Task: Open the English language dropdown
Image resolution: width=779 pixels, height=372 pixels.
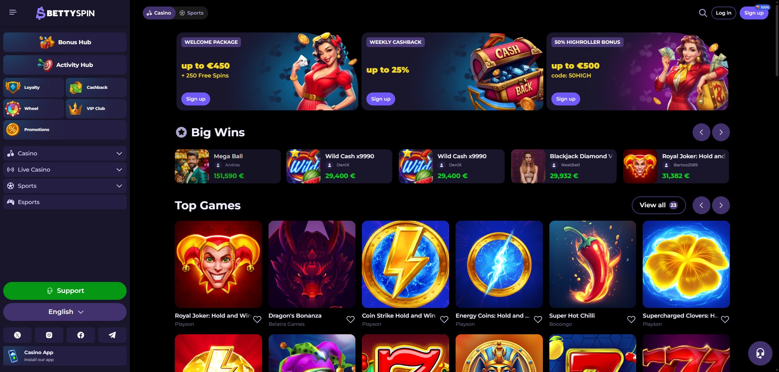Action: click(x=65, y=312)
